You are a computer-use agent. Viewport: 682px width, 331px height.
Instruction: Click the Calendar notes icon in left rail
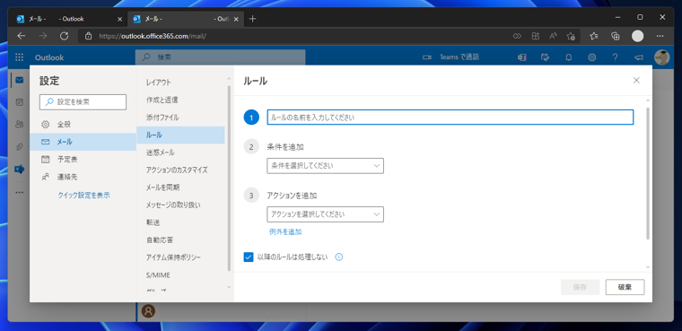pyautogui.click(x=19, y=102)
